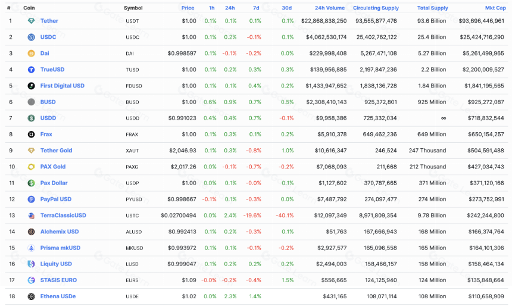Screen dimensions: 512x306
Task: Open the Dai coin link
Action: point(45,53)
